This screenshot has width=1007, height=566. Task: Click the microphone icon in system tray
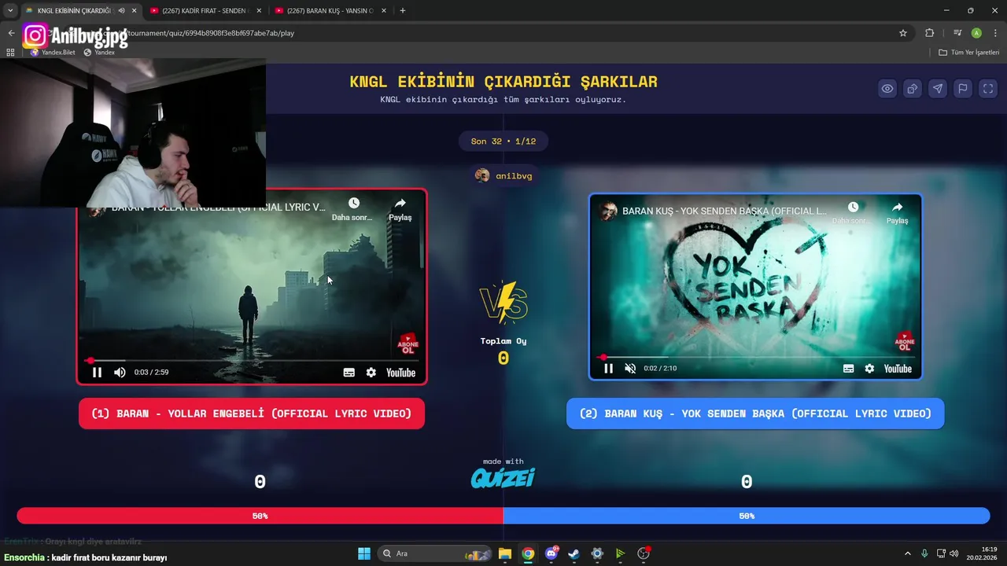[x=924, y=553]
